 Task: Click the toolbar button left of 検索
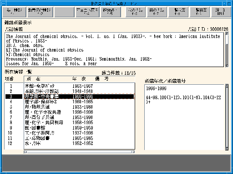(88, 12)
